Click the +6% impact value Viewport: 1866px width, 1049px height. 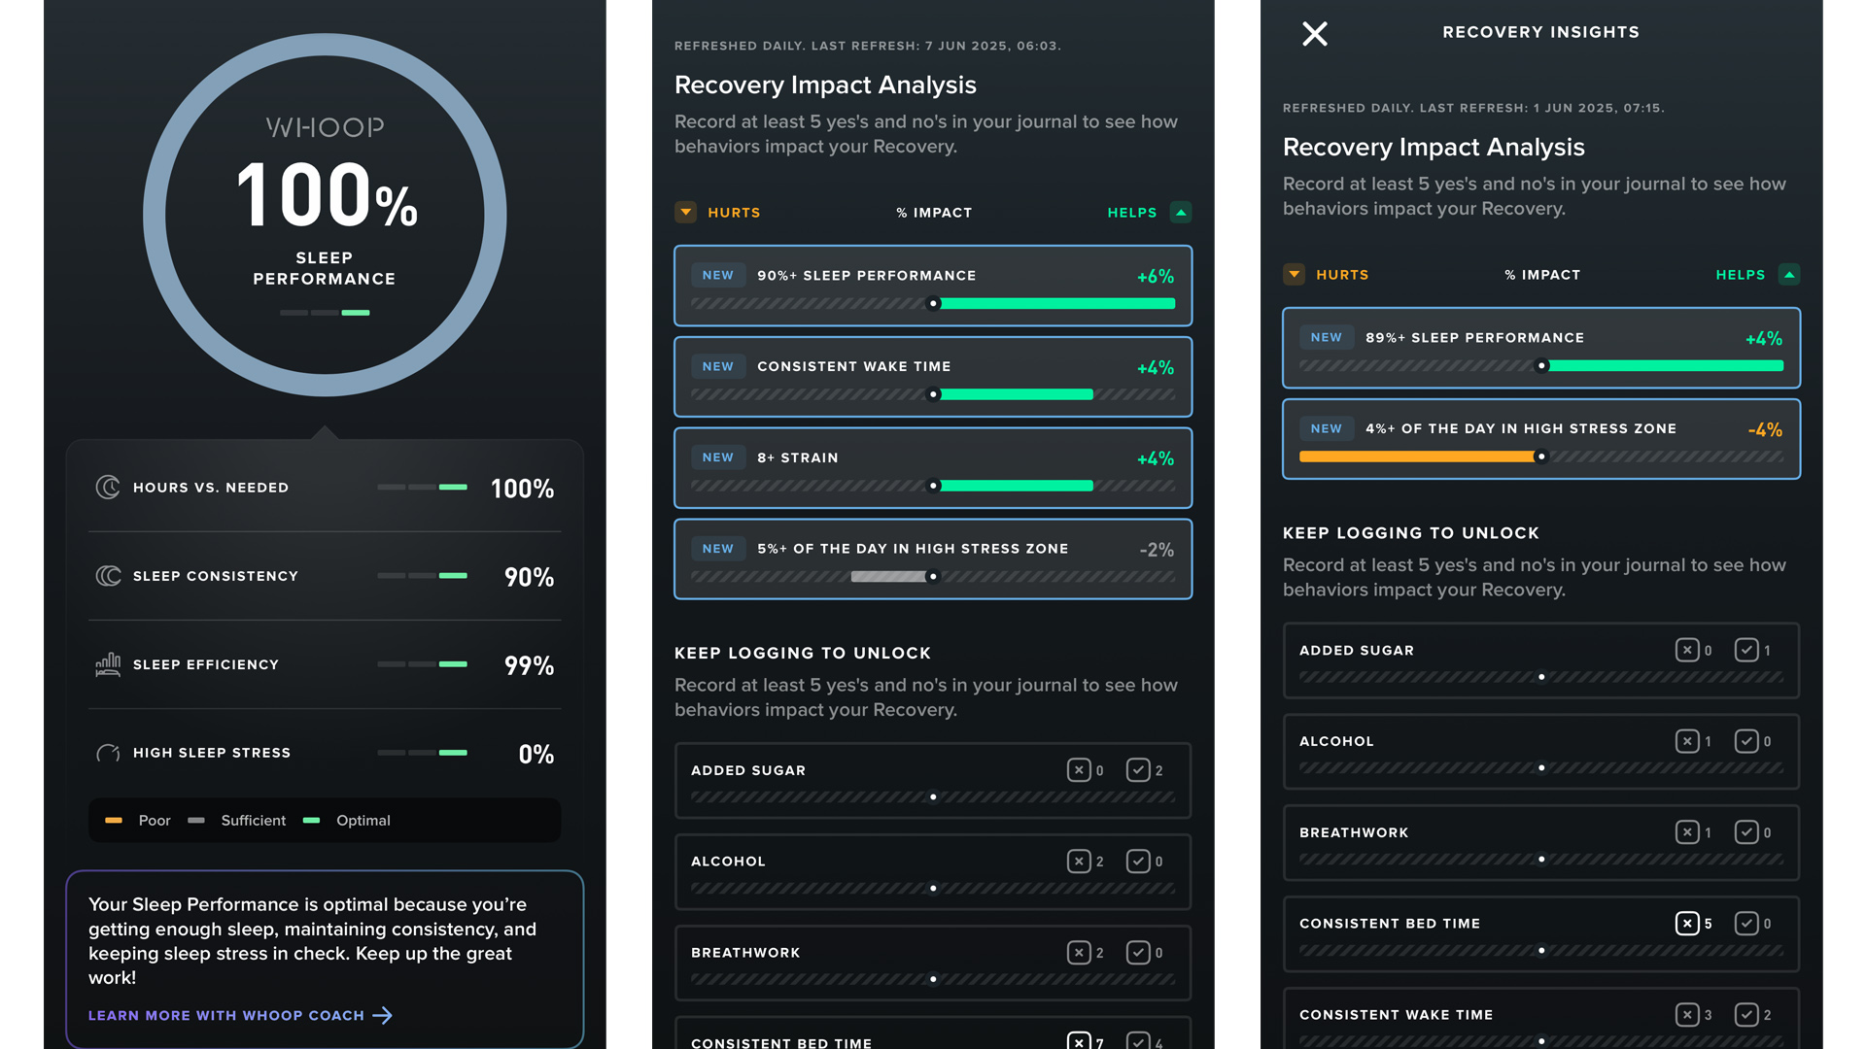[x=1156, y=277]
